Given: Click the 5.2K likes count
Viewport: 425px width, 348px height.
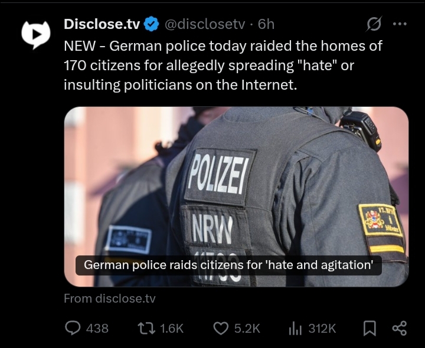Looking at the screenshot, I should pos(247,329).
